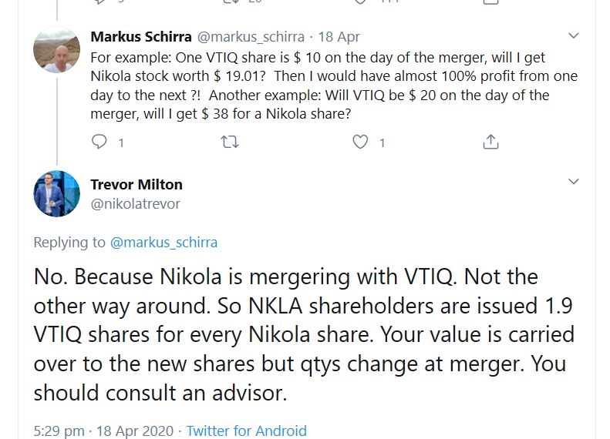Open Trevor Milton's profile picture

click(x=56, y=193)
